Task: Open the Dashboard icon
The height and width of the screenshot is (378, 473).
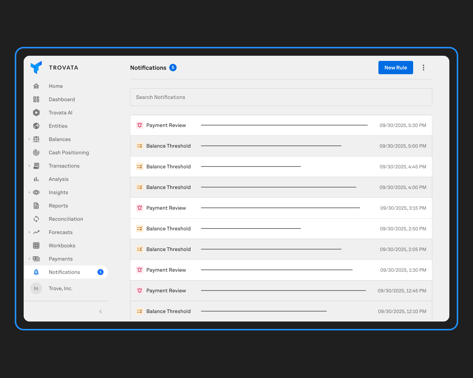Action: (x=36, y=99)
